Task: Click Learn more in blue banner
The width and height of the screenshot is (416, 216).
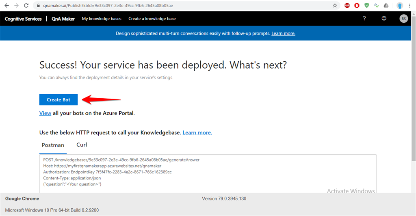Action: 283,33
